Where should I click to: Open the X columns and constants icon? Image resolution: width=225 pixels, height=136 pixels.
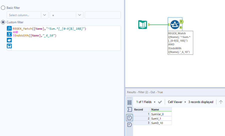pyautogui.click(x=9, y=34)
